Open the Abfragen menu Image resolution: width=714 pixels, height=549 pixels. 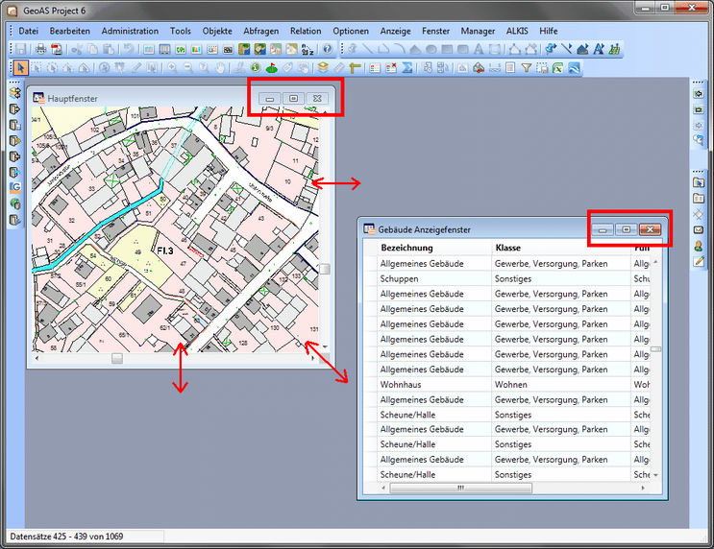261,31
